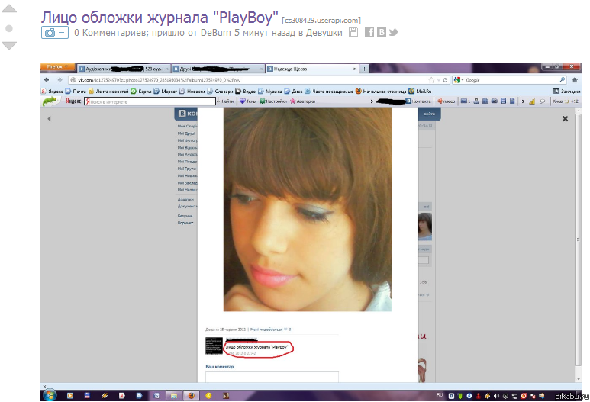Share the post via Twitter icon
Screen dimensions: 590x402
coord(393,33)
